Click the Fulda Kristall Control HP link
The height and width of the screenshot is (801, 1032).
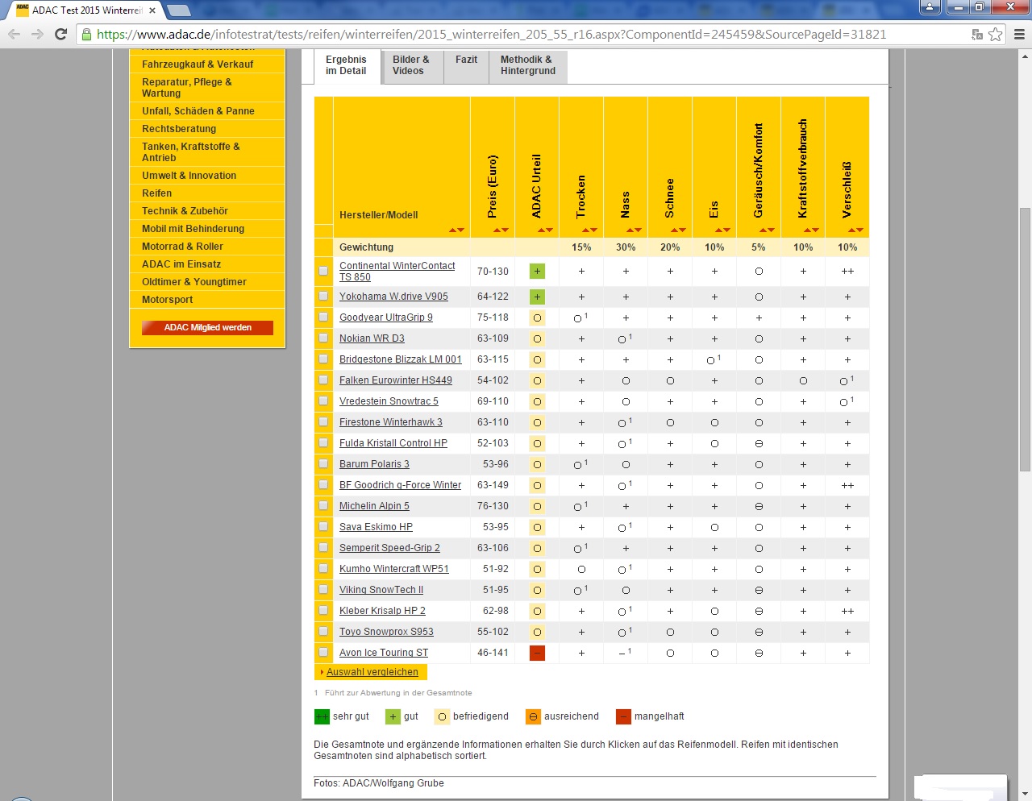[x=393, y=443]
